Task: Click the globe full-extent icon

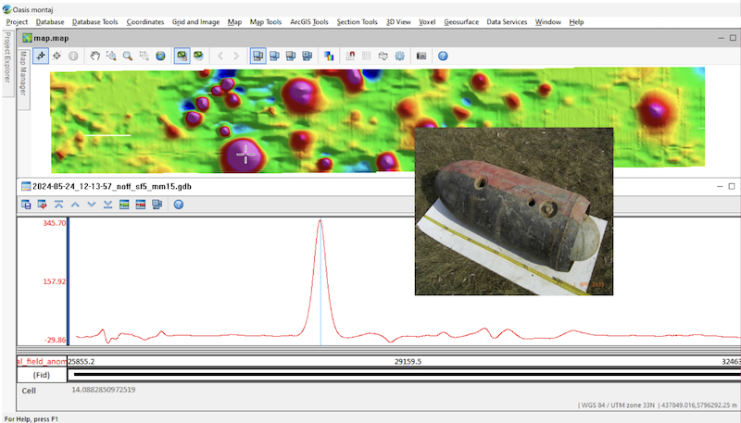Action: click(160, 56)
